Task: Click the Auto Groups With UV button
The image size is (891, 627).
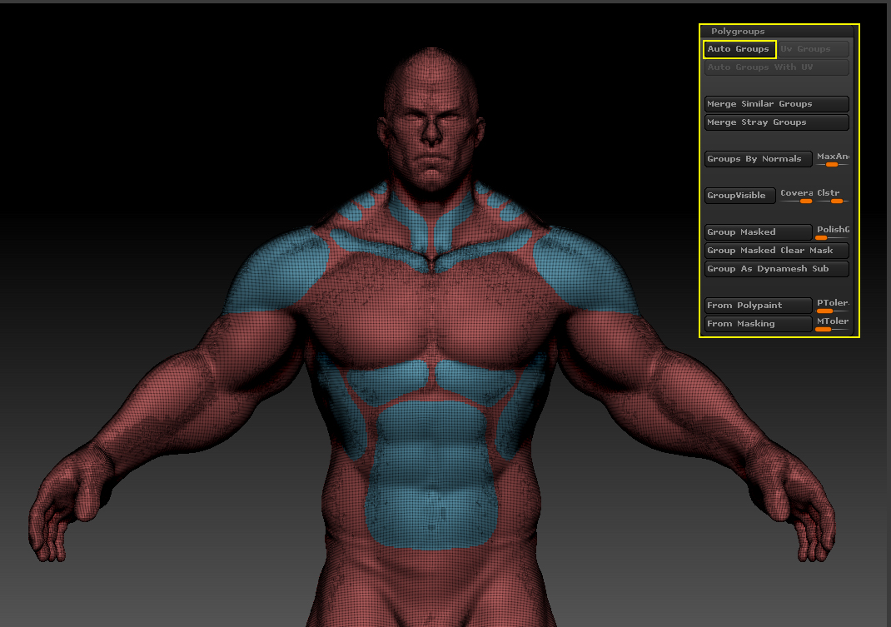Action: tap(777, 67)
